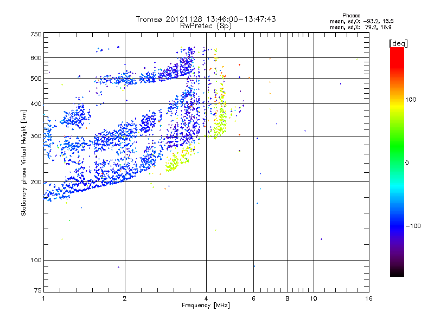Image resolution: width=434 pixels, height=325 pixels.
Task: Click the x-axis label "4"
Action: pyautogui.click(x=206, y=298)
